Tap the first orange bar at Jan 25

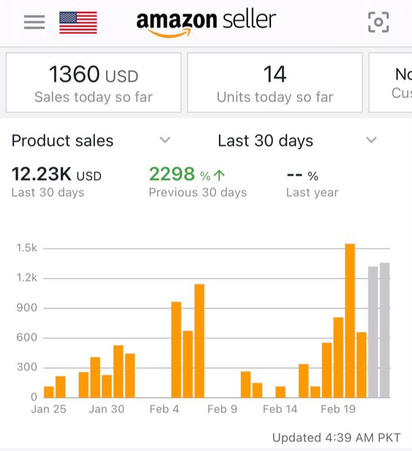point(49,392)
